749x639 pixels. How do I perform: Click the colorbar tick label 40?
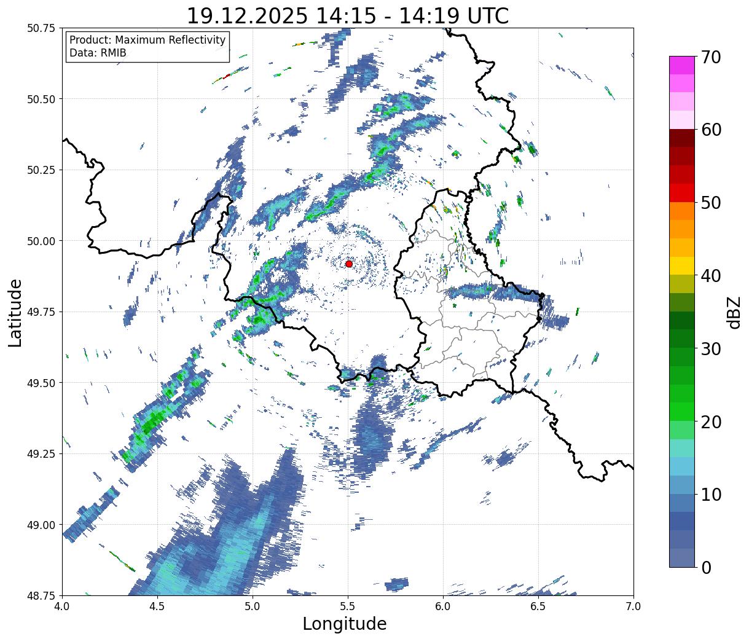click(711, 276)
